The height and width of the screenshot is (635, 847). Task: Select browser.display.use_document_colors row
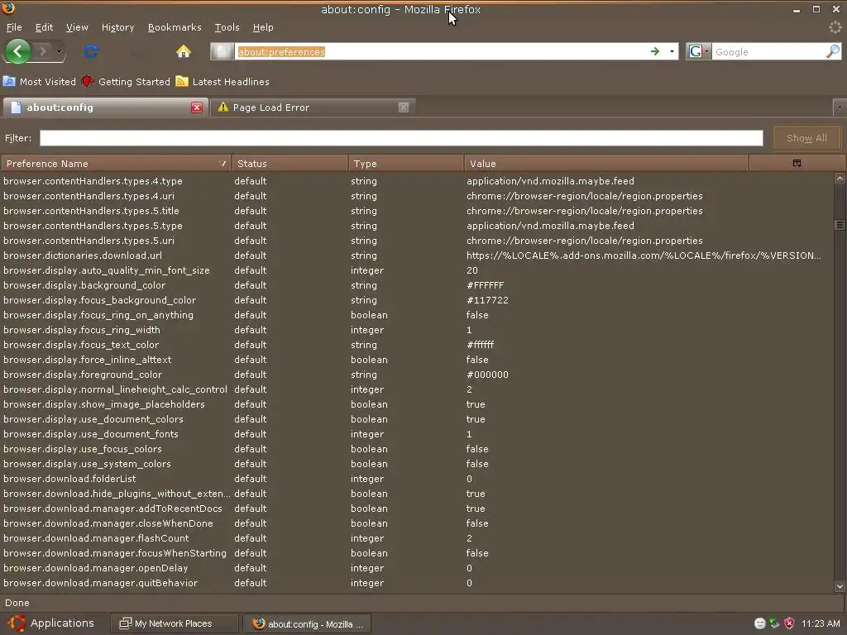click(417, 419)
